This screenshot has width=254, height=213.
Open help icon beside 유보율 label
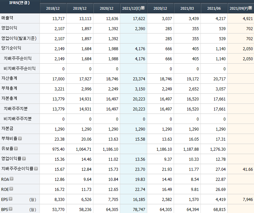tap(16, 148)
